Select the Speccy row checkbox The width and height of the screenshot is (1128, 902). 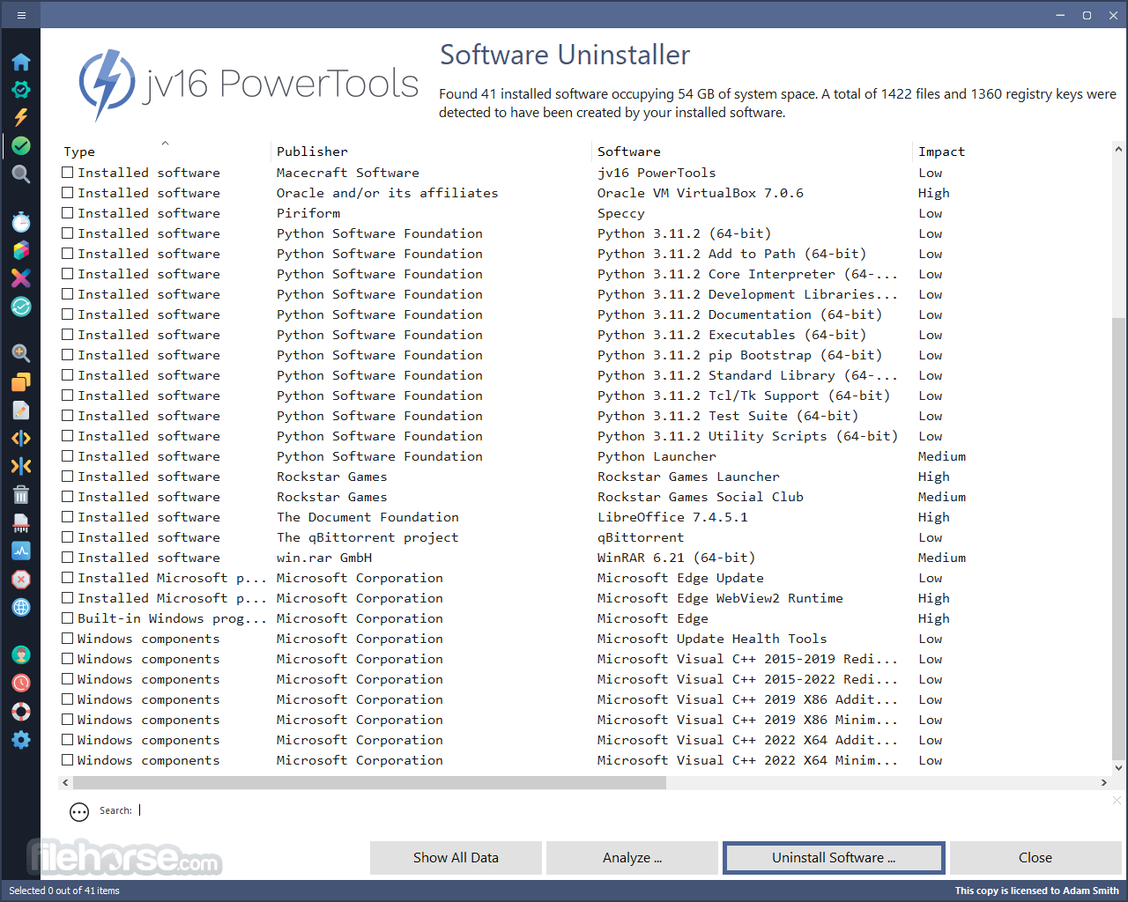tap(68, 213)
